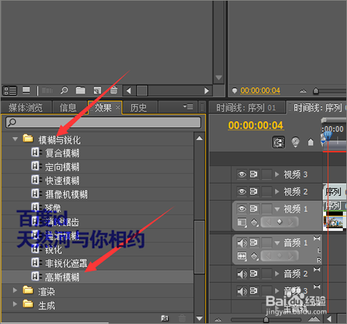
Task: Toggle sync lock on 视频 2 track
Action: click(x=254, y=192)
